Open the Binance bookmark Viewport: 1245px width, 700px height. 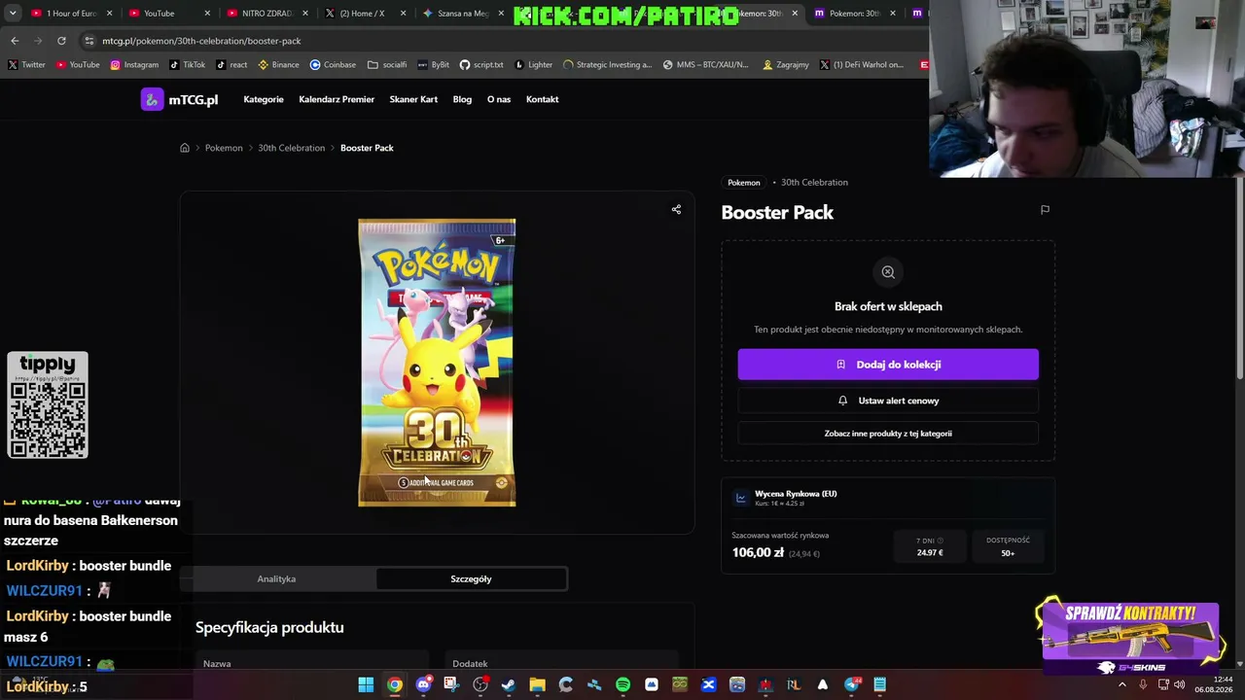[278, 65]
